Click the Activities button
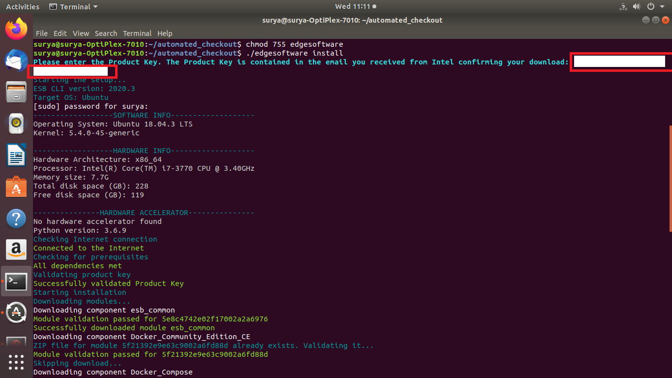The width and height of the screenshot is (672, 378). click(23, 7)
